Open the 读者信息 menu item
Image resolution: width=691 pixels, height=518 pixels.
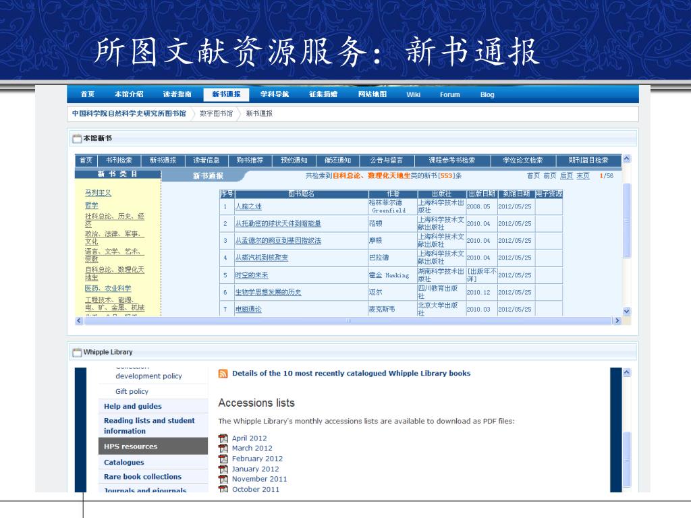[206, 161]
